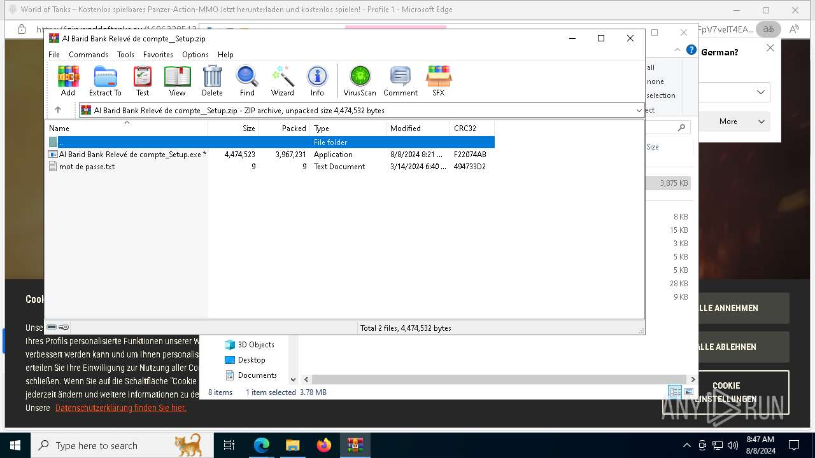Screen dimensions: 815x458
Task: Click CRC32 value F22074AB
Action: [x=470, y=155]
